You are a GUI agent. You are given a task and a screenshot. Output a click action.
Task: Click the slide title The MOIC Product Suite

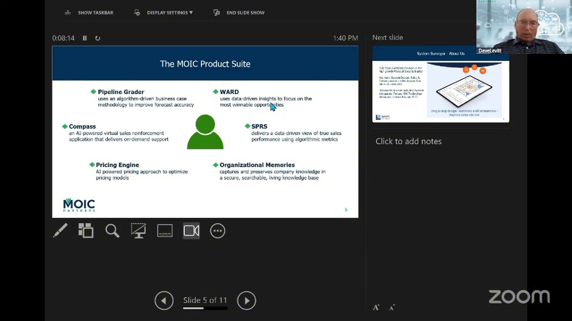205,64
